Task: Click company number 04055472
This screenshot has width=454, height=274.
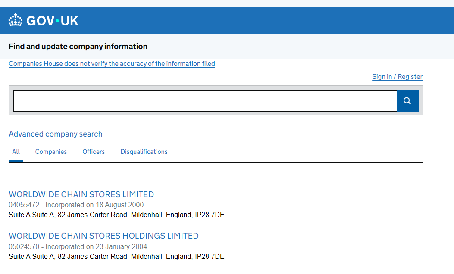Action: coord(24,205)
